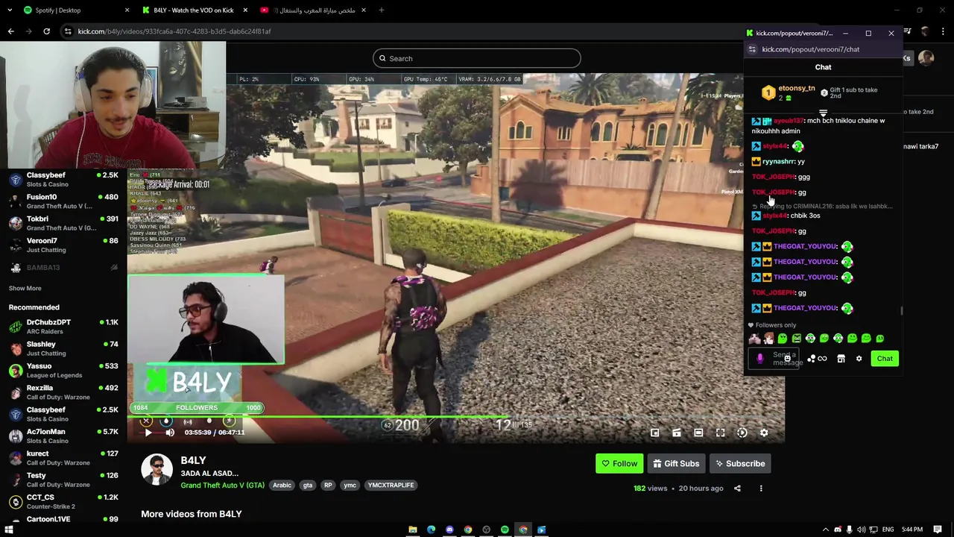Open Fusion10 channel in sidebar
The image size is (954, 537).
click(63, 201)
